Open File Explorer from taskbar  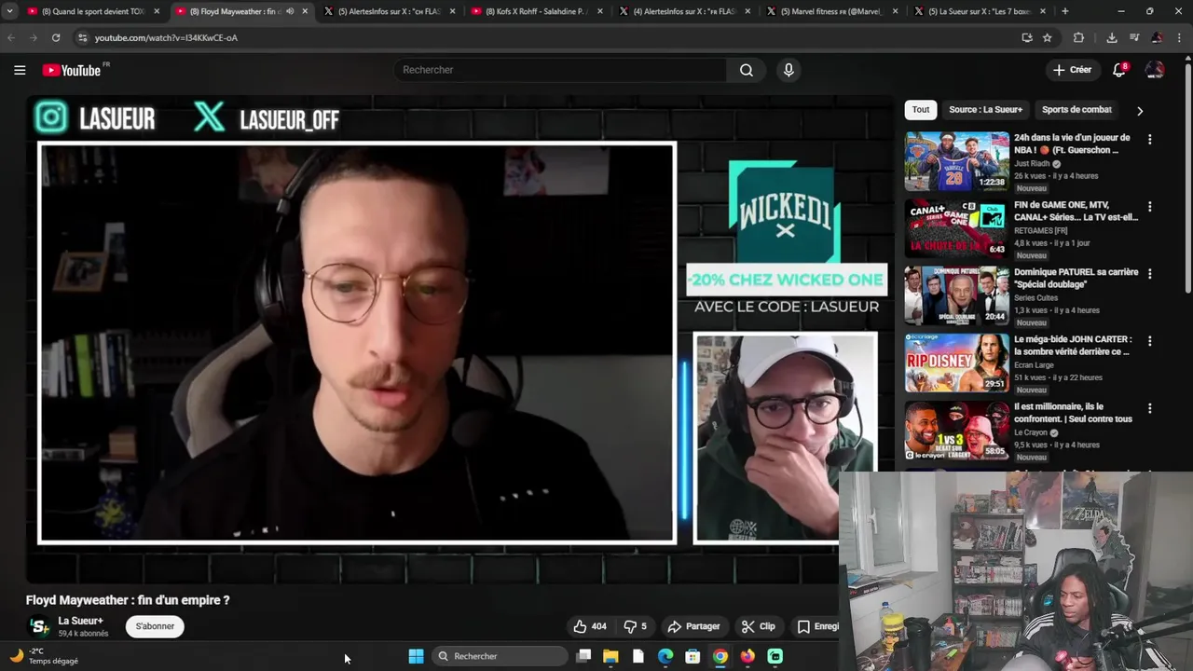(x=610, y=656)
